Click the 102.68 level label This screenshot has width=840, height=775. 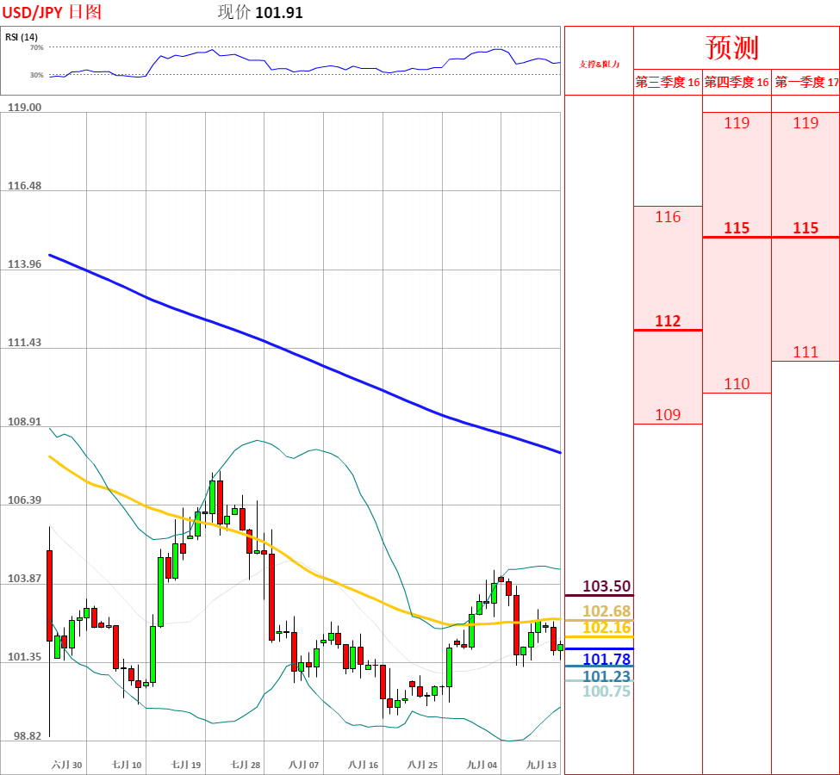tap(607, 611)
